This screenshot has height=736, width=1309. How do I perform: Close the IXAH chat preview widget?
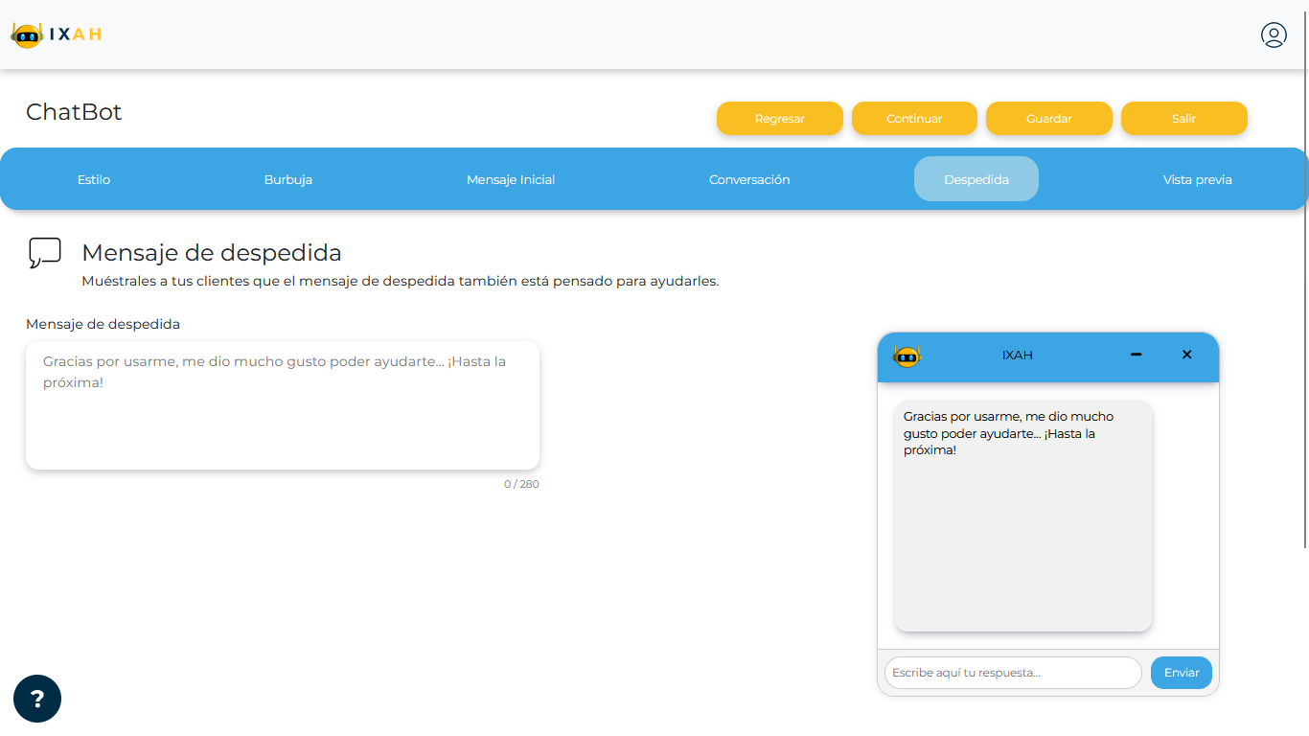coord(1186,355)
